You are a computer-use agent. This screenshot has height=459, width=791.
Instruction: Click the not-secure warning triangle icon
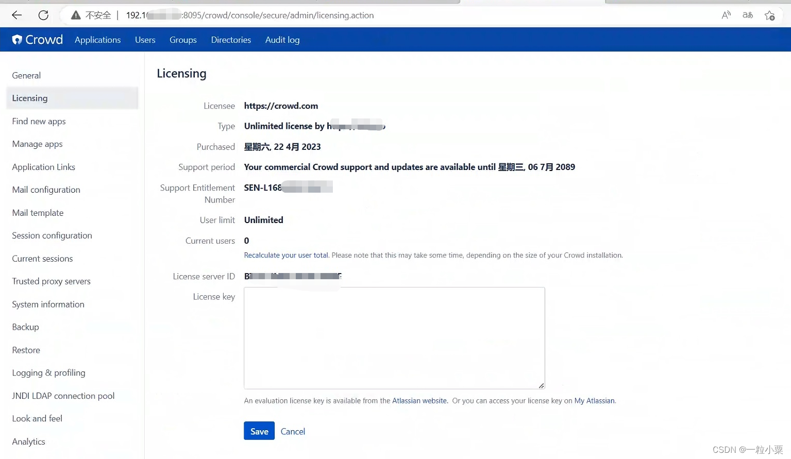(x=76, y=15)
